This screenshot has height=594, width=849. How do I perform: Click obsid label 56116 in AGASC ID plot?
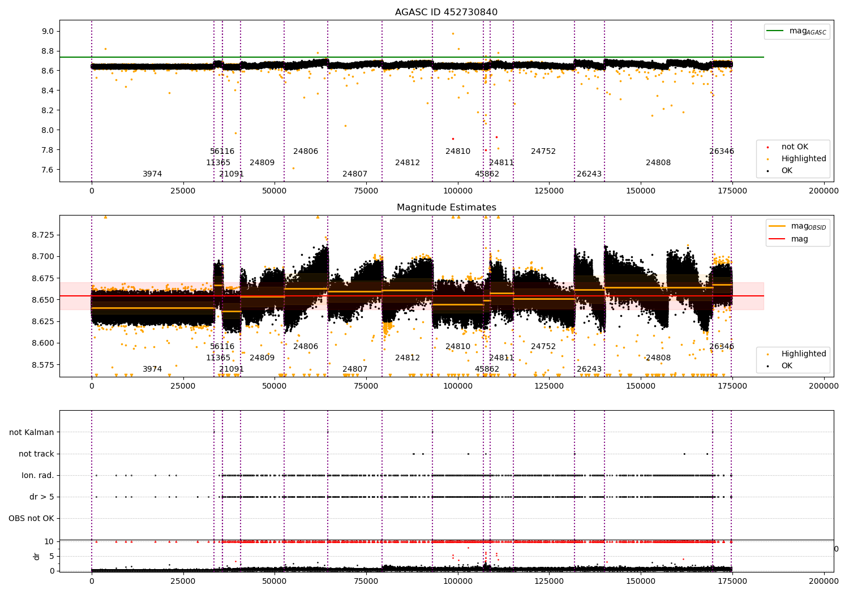click(x=222, y=152)
